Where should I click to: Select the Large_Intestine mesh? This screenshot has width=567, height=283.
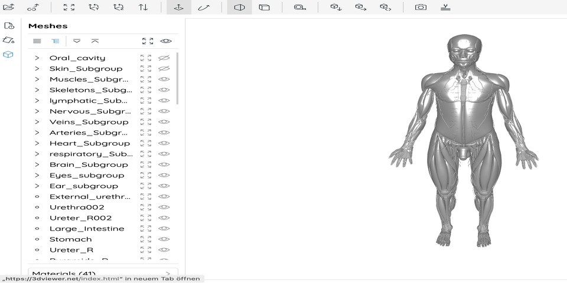coord(87,229)
